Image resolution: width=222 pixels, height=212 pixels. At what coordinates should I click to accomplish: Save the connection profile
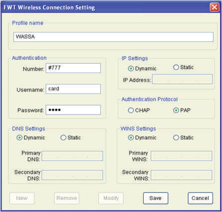(x=156, y=198)
